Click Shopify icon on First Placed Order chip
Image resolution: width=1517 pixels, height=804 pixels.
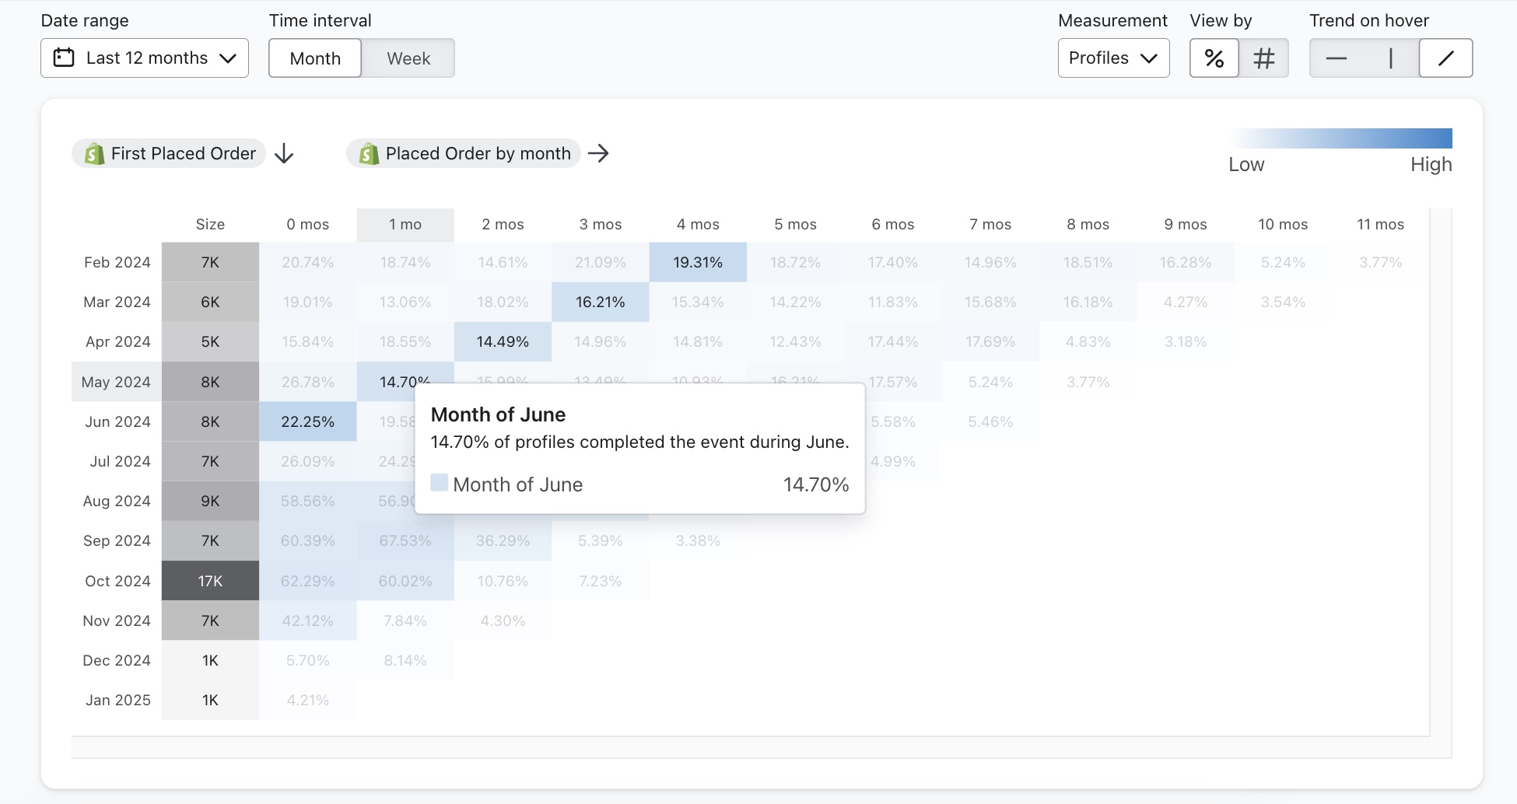click(x=94, y=154)
